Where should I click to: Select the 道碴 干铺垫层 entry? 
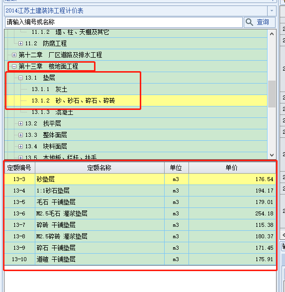[x=99, y=259]
